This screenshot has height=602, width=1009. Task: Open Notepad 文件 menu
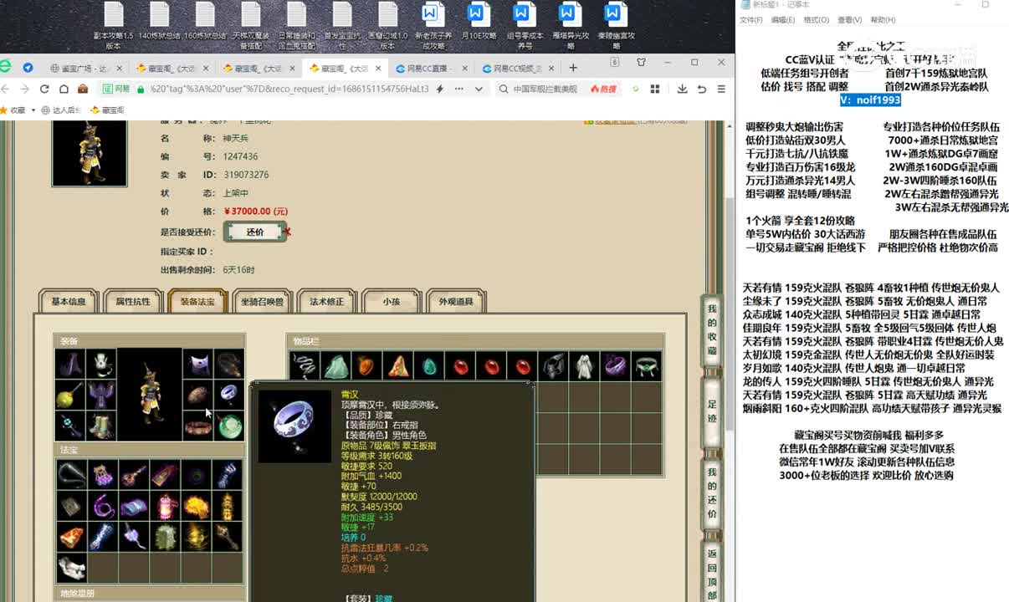pos(751,20)
